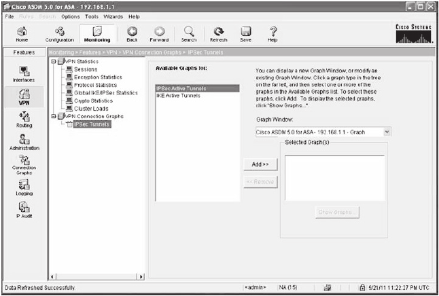Open the Wizards menu
The height and width of the screenshot is (296, 439).
pos(113,16)
